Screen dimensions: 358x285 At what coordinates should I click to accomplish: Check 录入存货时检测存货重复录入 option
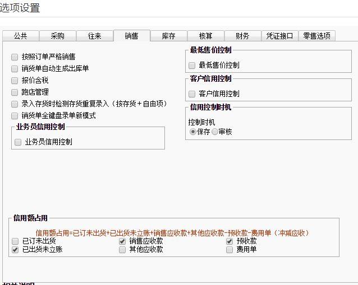(x=15, y=104)
